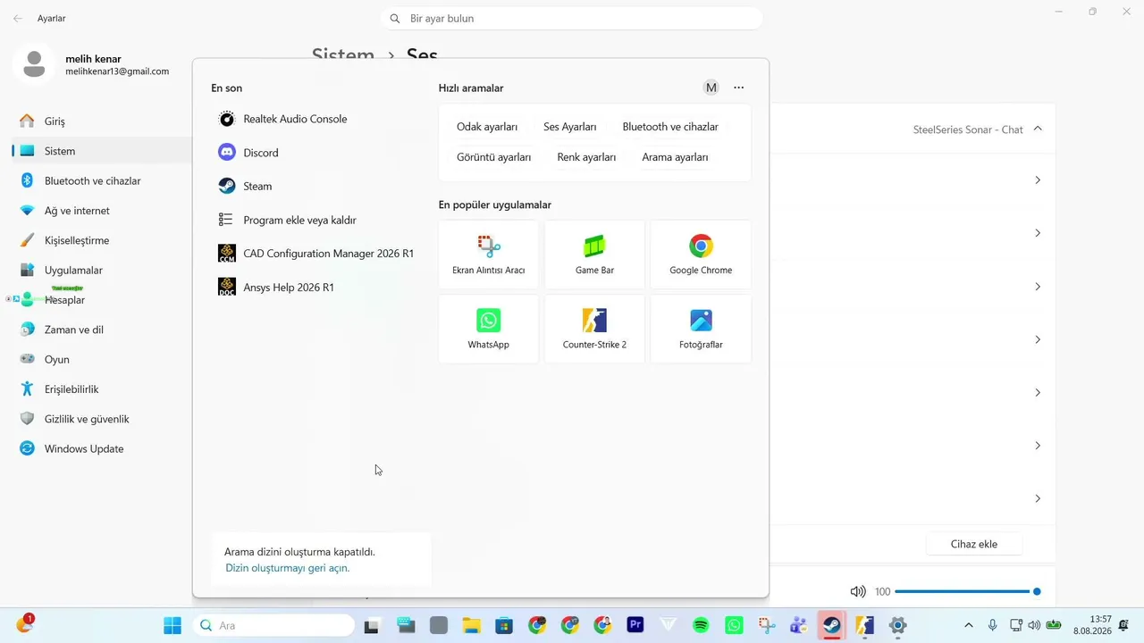The width and height of the screenshot is (1144, 643).
Task: Open Snipping Tool from the taskbar
Action: pyautogui.click(x=767, y=625)
